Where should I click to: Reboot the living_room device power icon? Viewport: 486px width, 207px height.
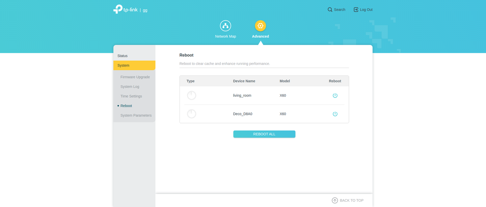pyautogui.click(x=335, y=95)
